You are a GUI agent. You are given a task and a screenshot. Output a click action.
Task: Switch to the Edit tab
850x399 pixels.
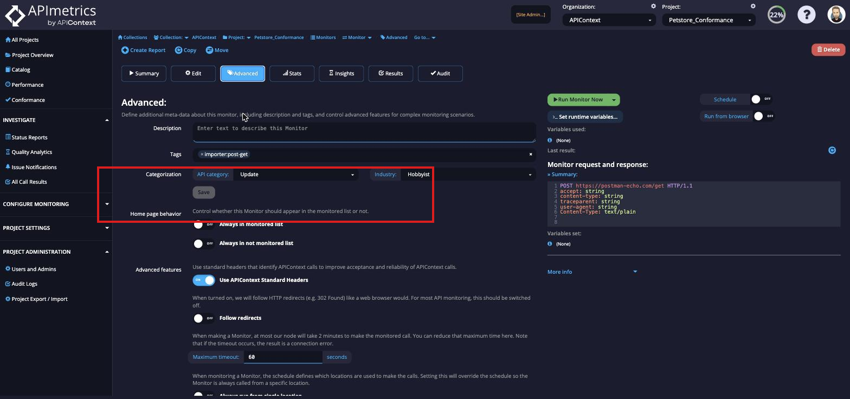(193, 73)
